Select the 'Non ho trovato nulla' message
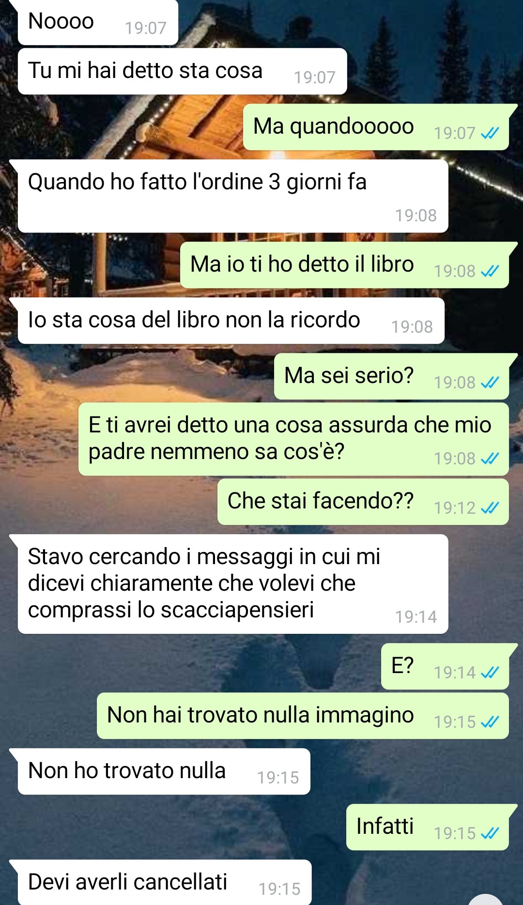The image size is (523, 905). tap(164, 771)
